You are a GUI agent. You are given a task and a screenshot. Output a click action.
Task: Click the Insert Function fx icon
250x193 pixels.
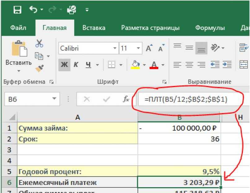(x=126, y=99)
